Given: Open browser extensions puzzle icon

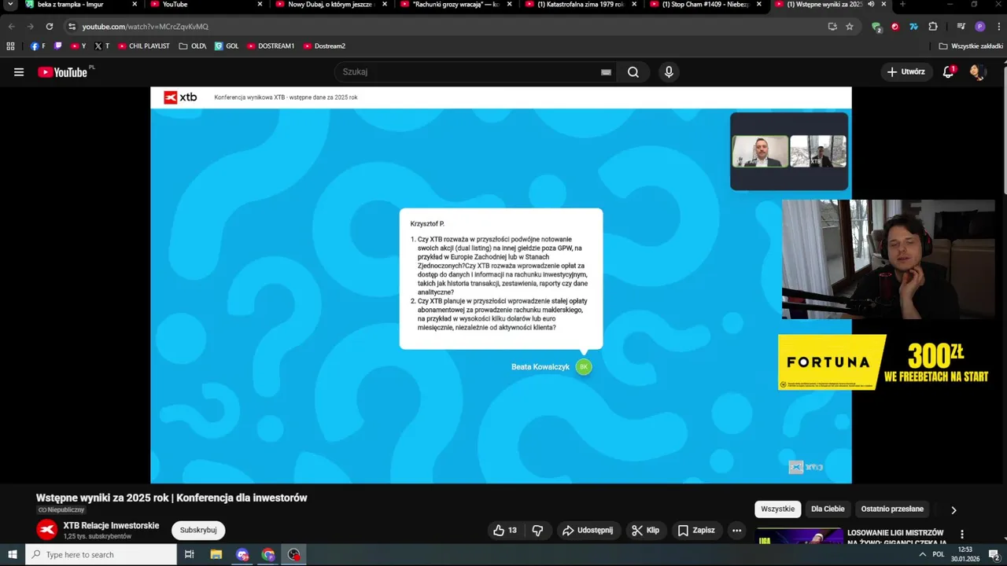Looking at the screenshot, I should click(933, 26).
